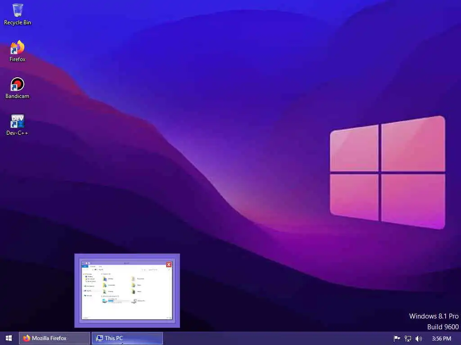
Task: Select the Dev-C++ desktop shortcut
Action: click(x=18, y=125)
